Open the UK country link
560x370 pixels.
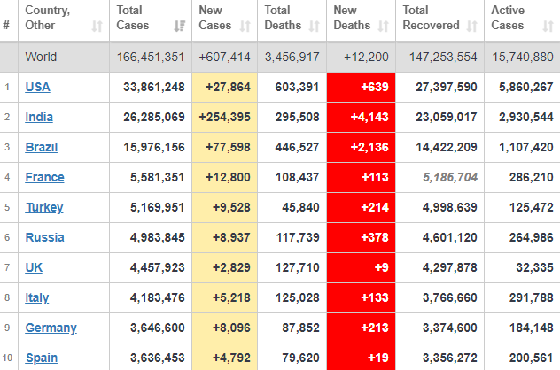point(34,267)
